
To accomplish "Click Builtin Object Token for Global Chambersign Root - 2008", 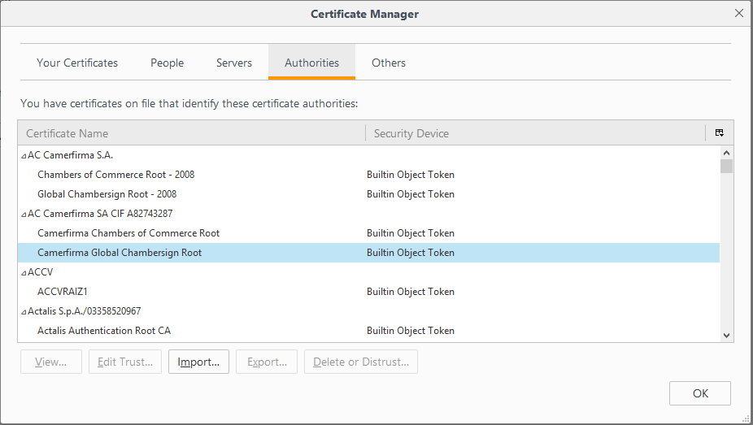I will click(410, 194).
